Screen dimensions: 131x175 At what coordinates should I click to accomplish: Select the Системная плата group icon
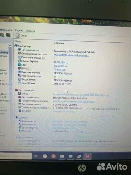coord(16,90)
